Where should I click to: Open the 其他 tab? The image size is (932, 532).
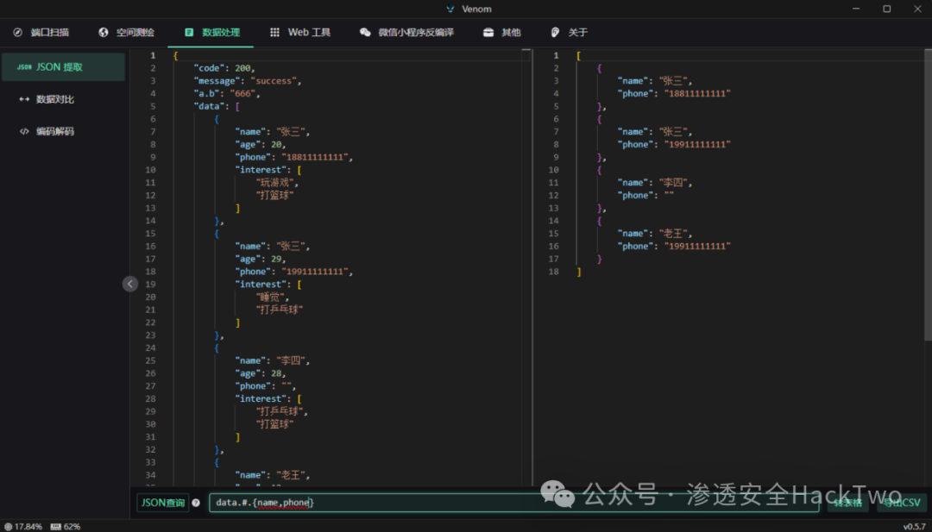pyautogui.click(x=511, y=32)
